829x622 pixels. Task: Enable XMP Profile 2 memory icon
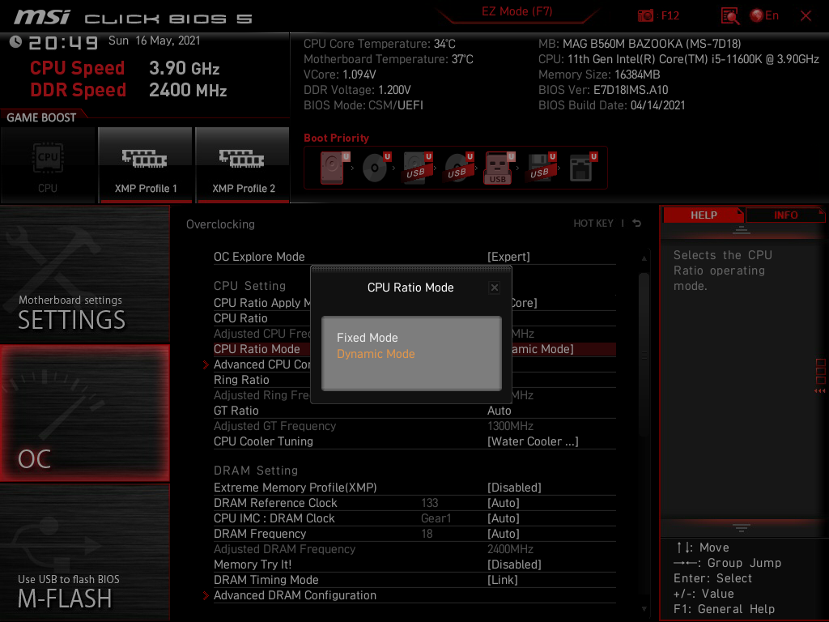(x=242, y=158)
